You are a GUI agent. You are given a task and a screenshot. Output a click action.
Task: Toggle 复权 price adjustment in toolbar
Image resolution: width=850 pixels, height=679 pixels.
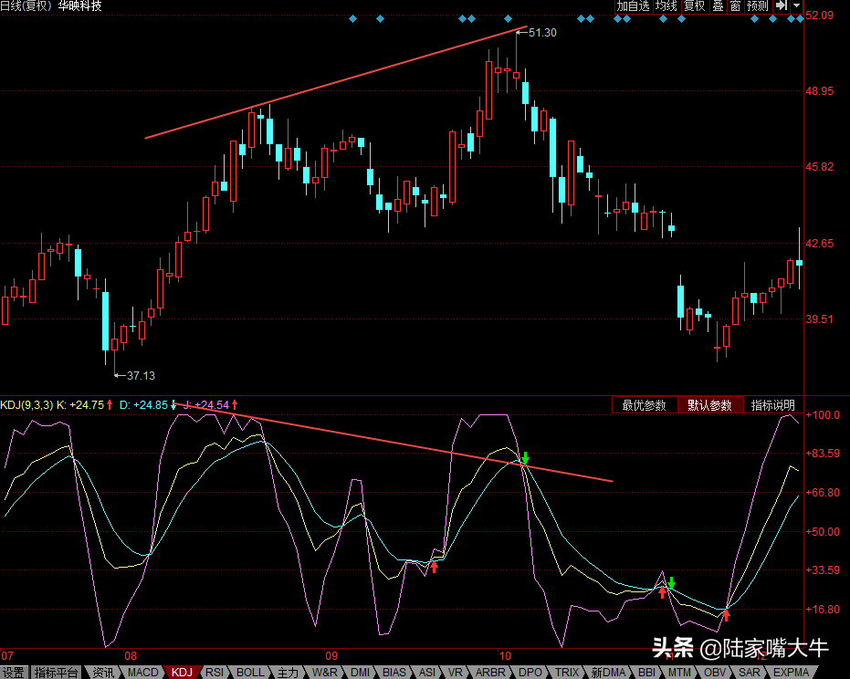(x=695, y=6)
